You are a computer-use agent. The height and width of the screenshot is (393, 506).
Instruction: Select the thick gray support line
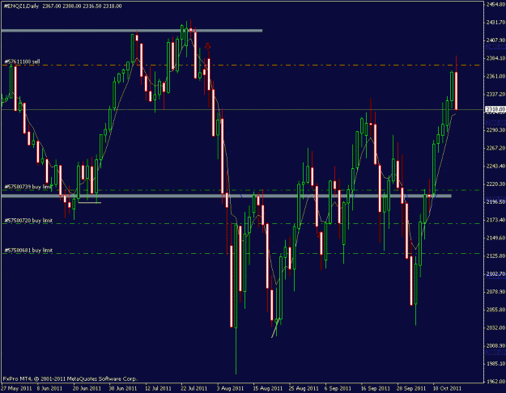(x=226, y=196)
